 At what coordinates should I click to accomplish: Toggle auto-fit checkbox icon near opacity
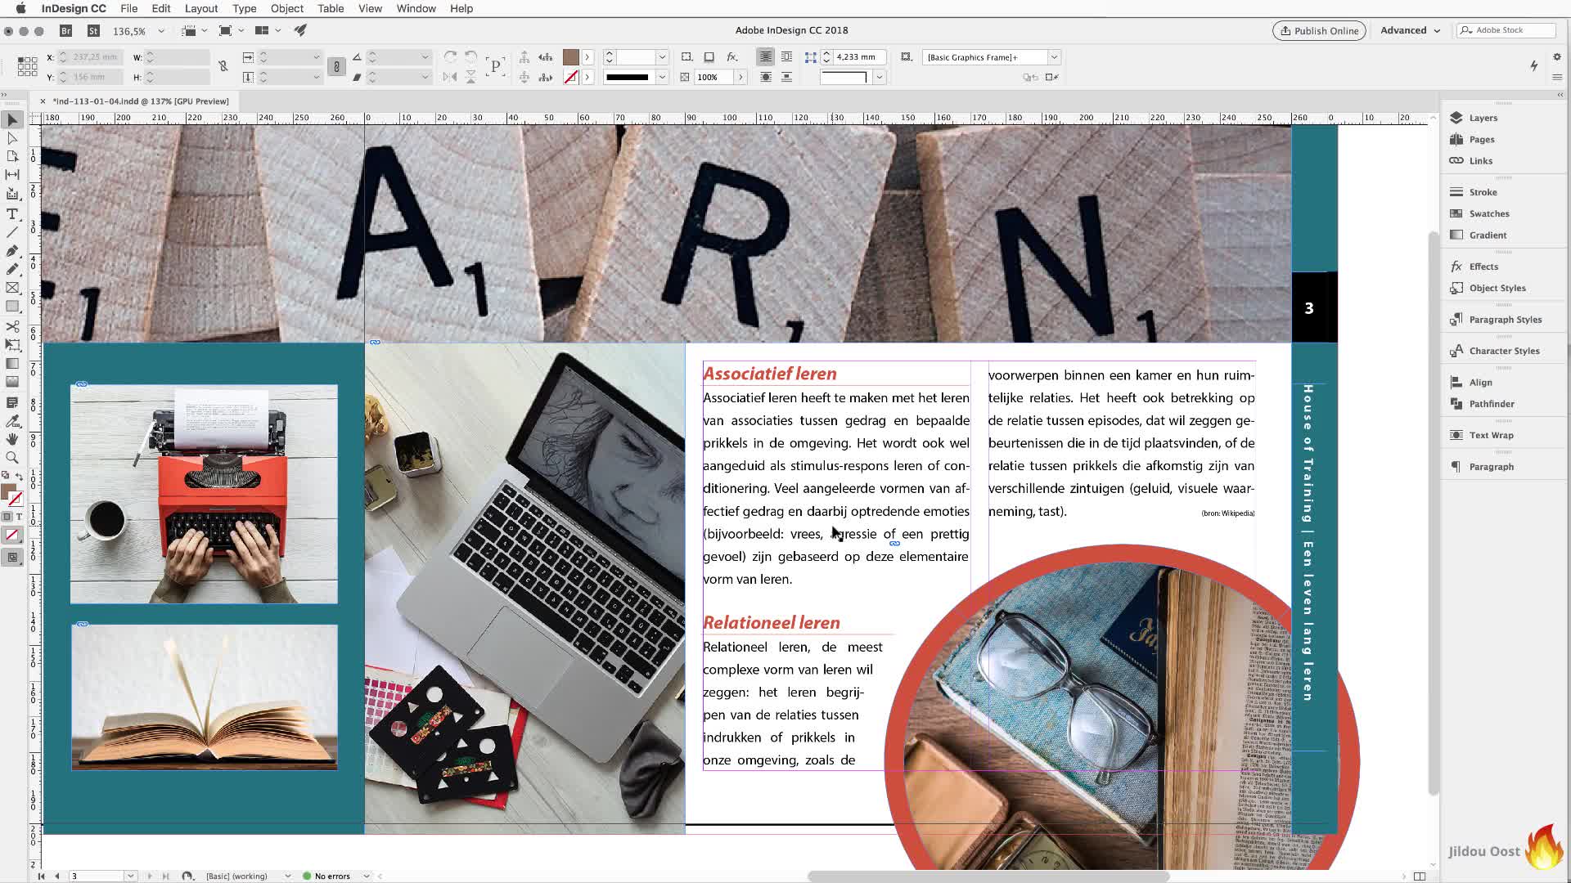point(685,77)
